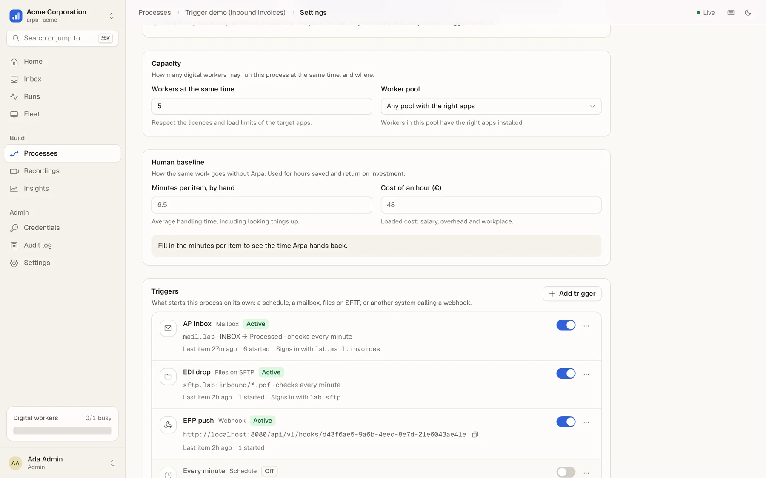This screenshot has width=766, height=478.
Task: Open the Worker pool dropdown
Action: click(x=491, y=106)
